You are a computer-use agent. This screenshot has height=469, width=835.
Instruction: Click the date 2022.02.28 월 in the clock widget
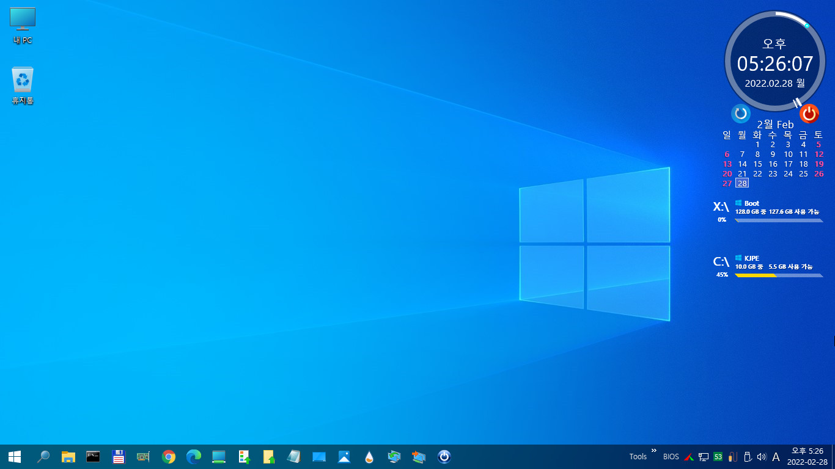coord(774,82)
